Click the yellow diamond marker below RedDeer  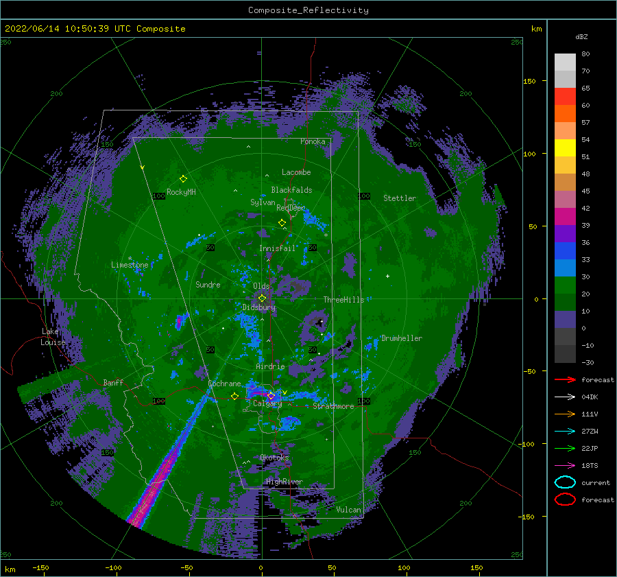282,223
